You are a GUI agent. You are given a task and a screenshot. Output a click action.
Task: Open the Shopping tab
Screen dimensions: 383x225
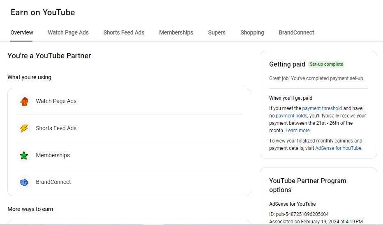click(252, 32)
